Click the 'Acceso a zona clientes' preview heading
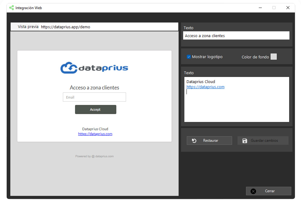The width and height of the screenshot is (301, 205). [x=94, y=88]
